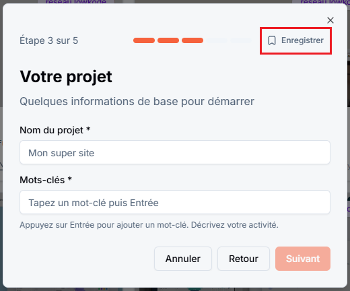Select the third orange progress segment
This screenshot has width=350, height=291.
[x=193, y=40]
